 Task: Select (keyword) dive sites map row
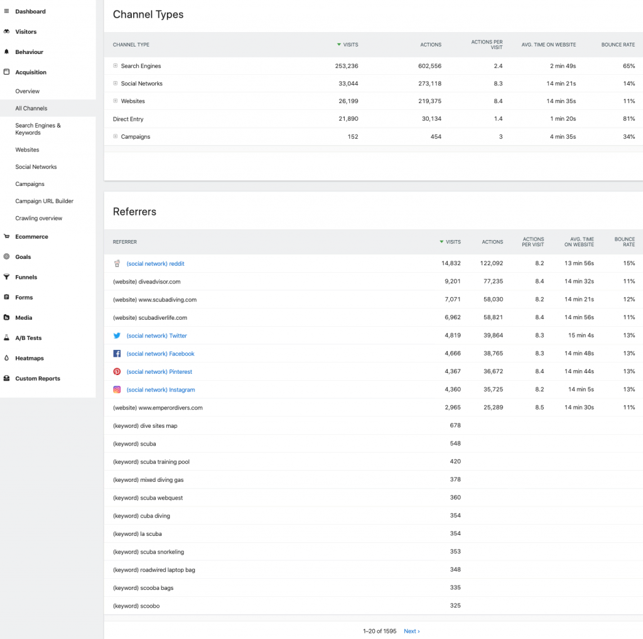[x=374, y=425]
